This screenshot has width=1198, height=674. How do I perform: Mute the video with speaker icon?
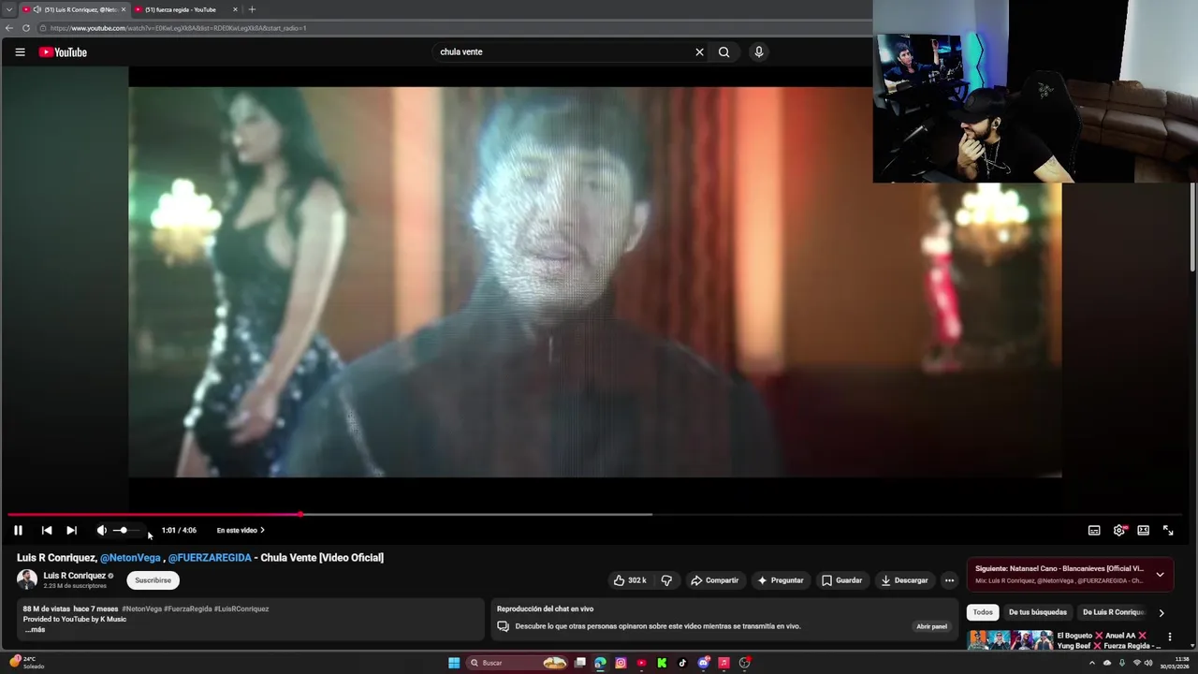pyautogui.click(x=101, y=530)
